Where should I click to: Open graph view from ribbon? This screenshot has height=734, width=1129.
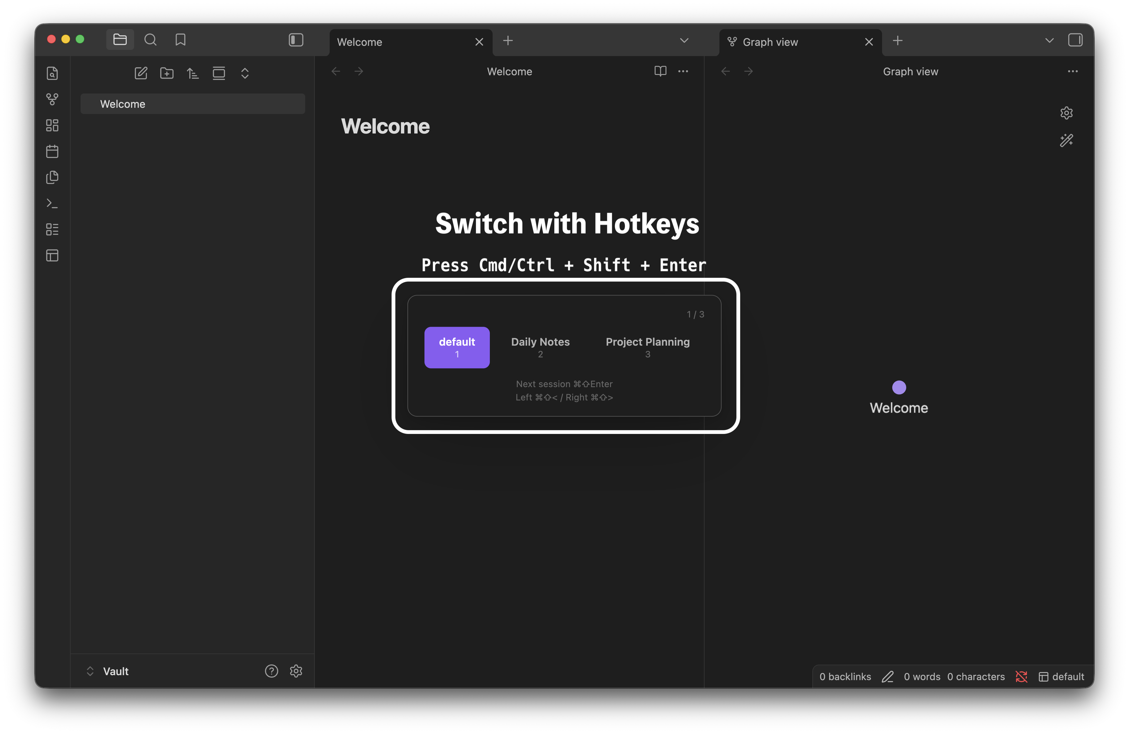tap(52, 99)
